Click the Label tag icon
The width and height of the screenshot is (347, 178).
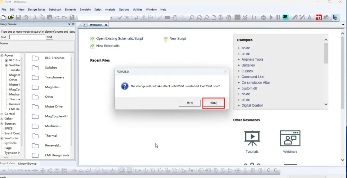167,17
